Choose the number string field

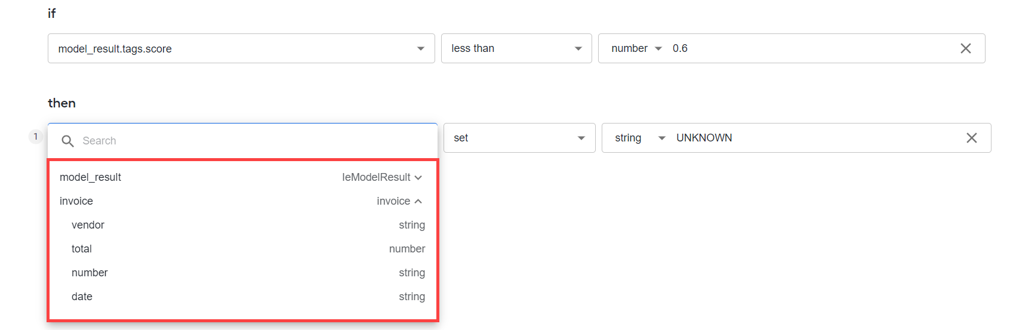[242, 273]
